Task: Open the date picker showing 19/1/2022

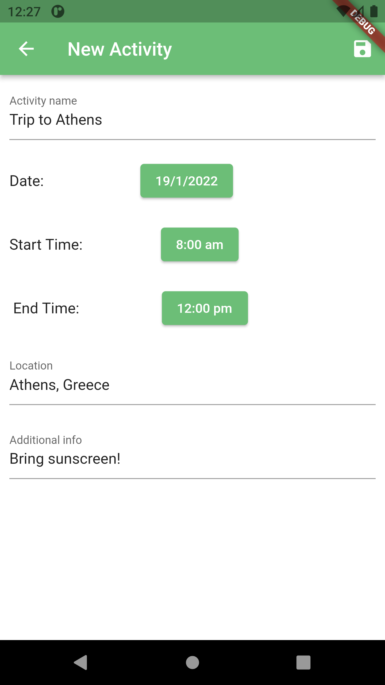Action: coord(187,181)
